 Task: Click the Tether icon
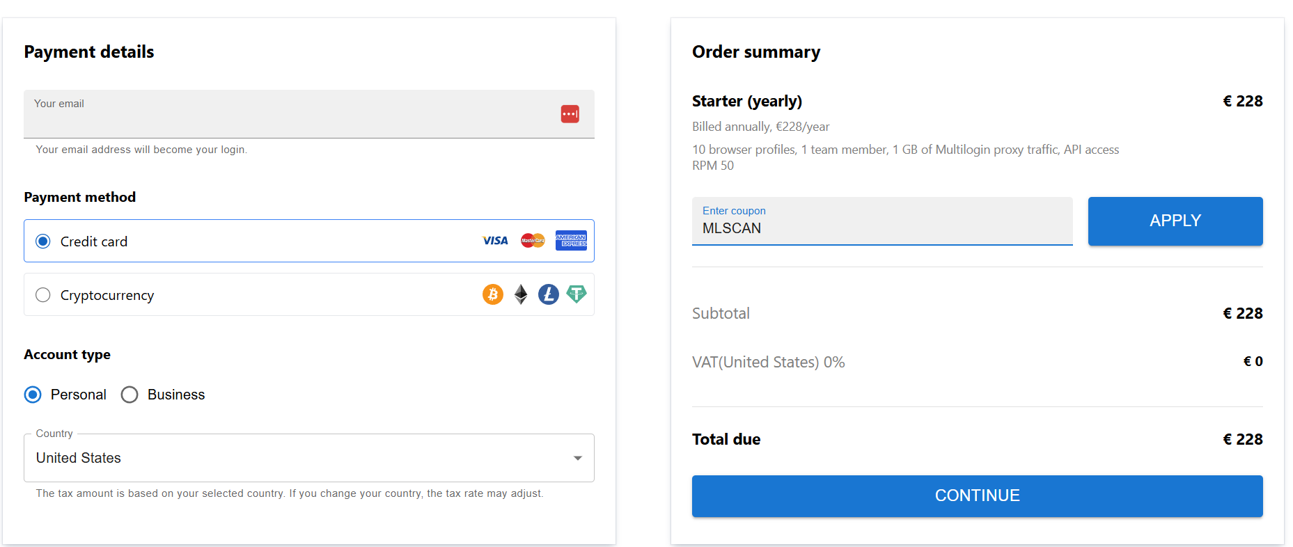tap(577, 294)
